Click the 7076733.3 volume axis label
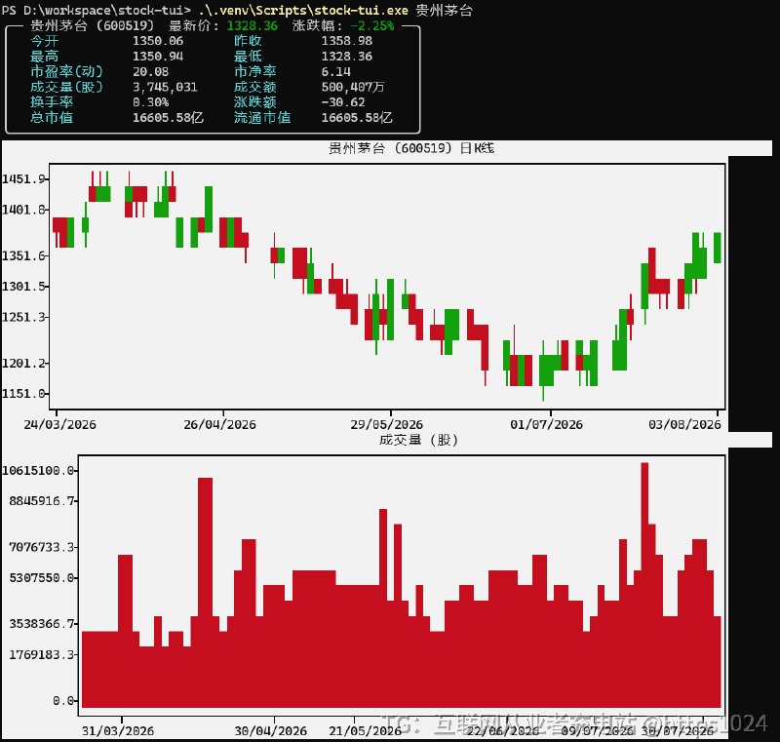 (42, 547)
